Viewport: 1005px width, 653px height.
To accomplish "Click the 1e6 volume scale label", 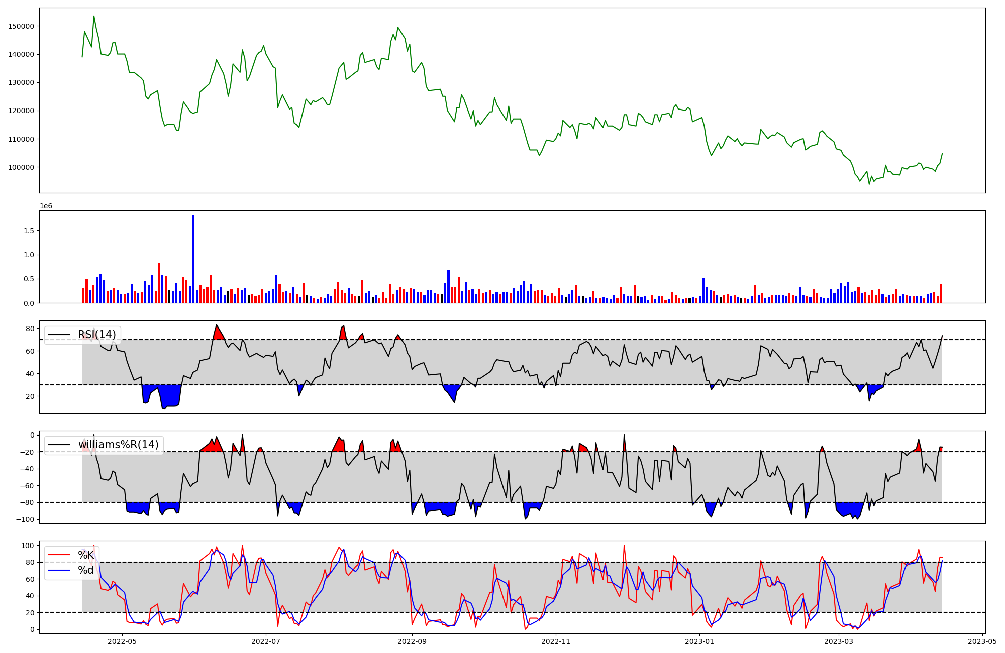I will tap(46, 206).
